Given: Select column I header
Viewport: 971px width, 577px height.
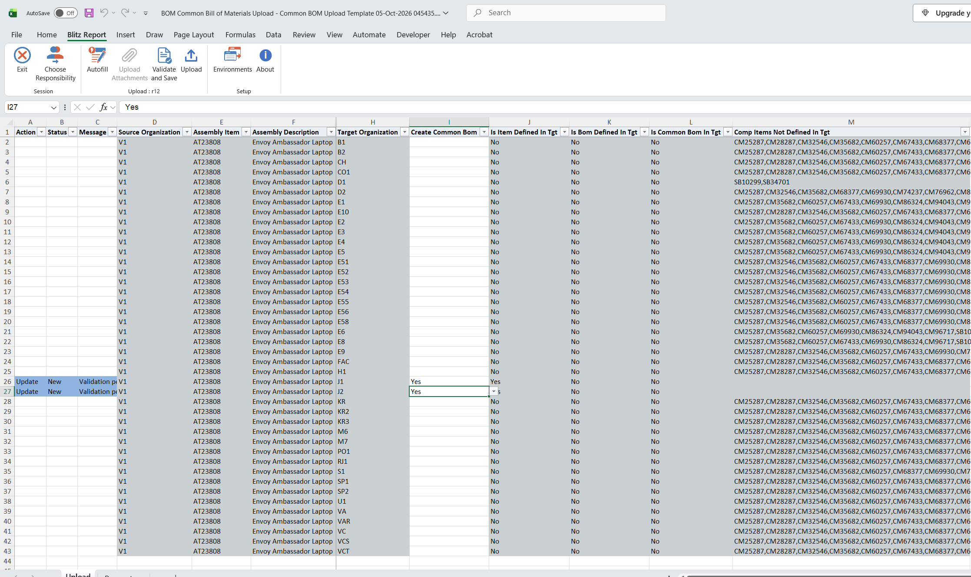Looking at the screenshot, I should 449,122.
